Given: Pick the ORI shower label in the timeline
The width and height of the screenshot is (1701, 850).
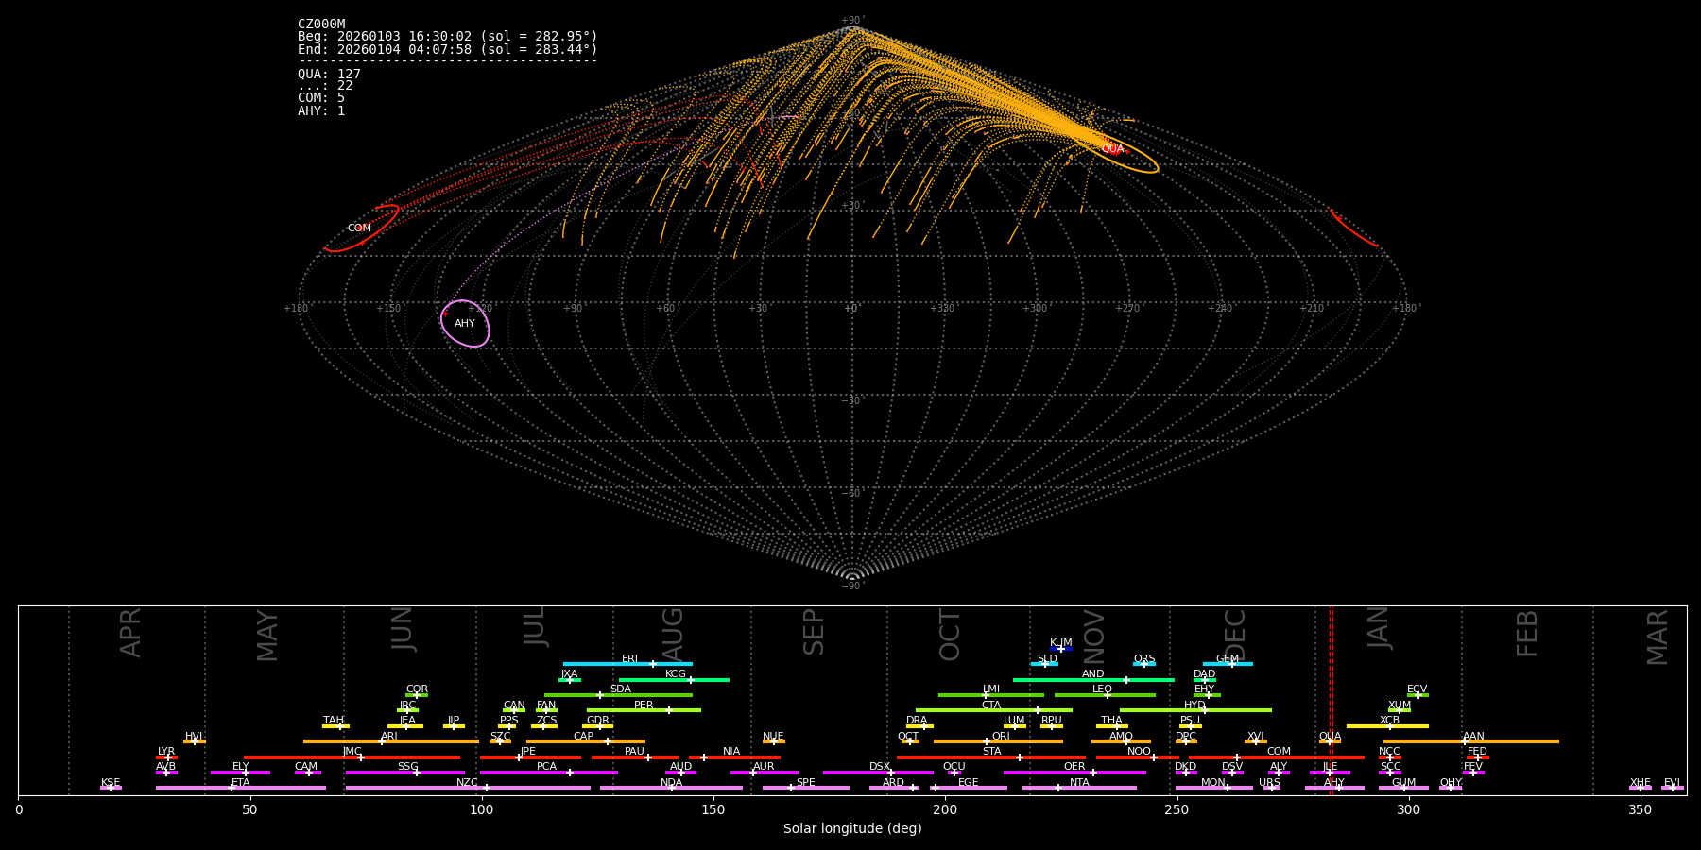Looking at the screenshot, I should 1001,737.
